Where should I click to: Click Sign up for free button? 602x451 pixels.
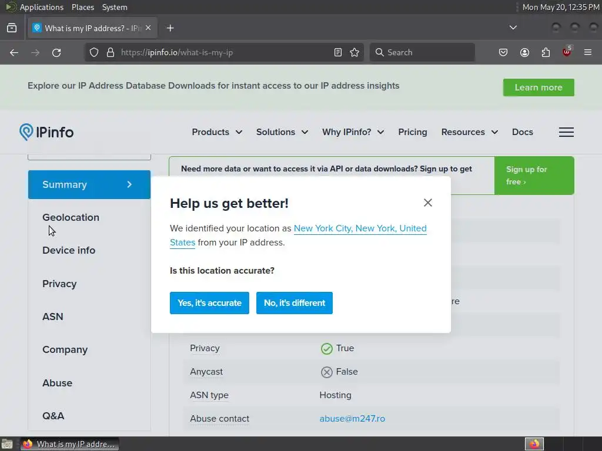coord(534,175)
